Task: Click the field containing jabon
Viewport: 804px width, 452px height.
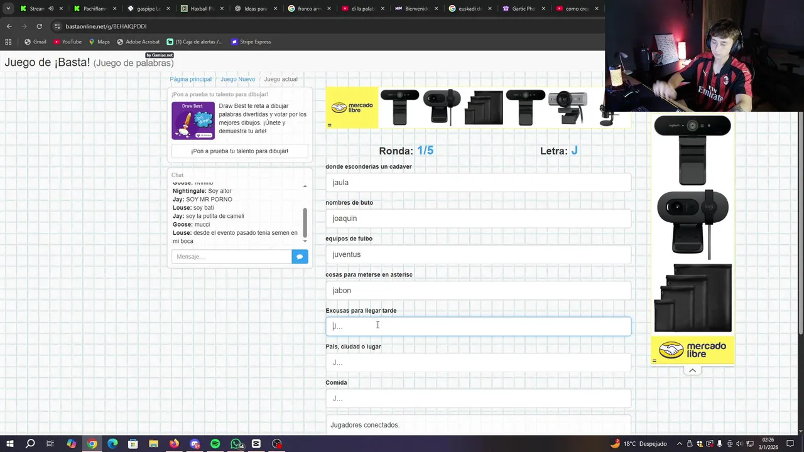Action: 478,291
